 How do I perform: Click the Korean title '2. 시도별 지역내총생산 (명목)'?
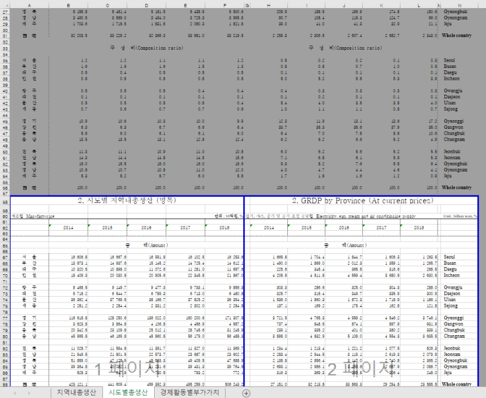point(127,201)
